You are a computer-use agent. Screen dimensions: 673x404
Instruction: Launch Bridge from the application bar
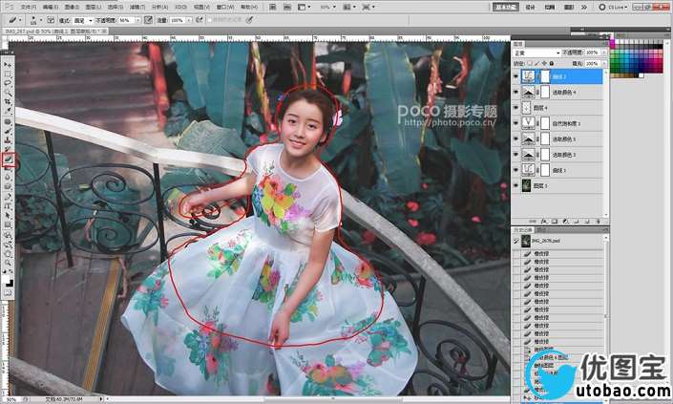tap(272, 8)
